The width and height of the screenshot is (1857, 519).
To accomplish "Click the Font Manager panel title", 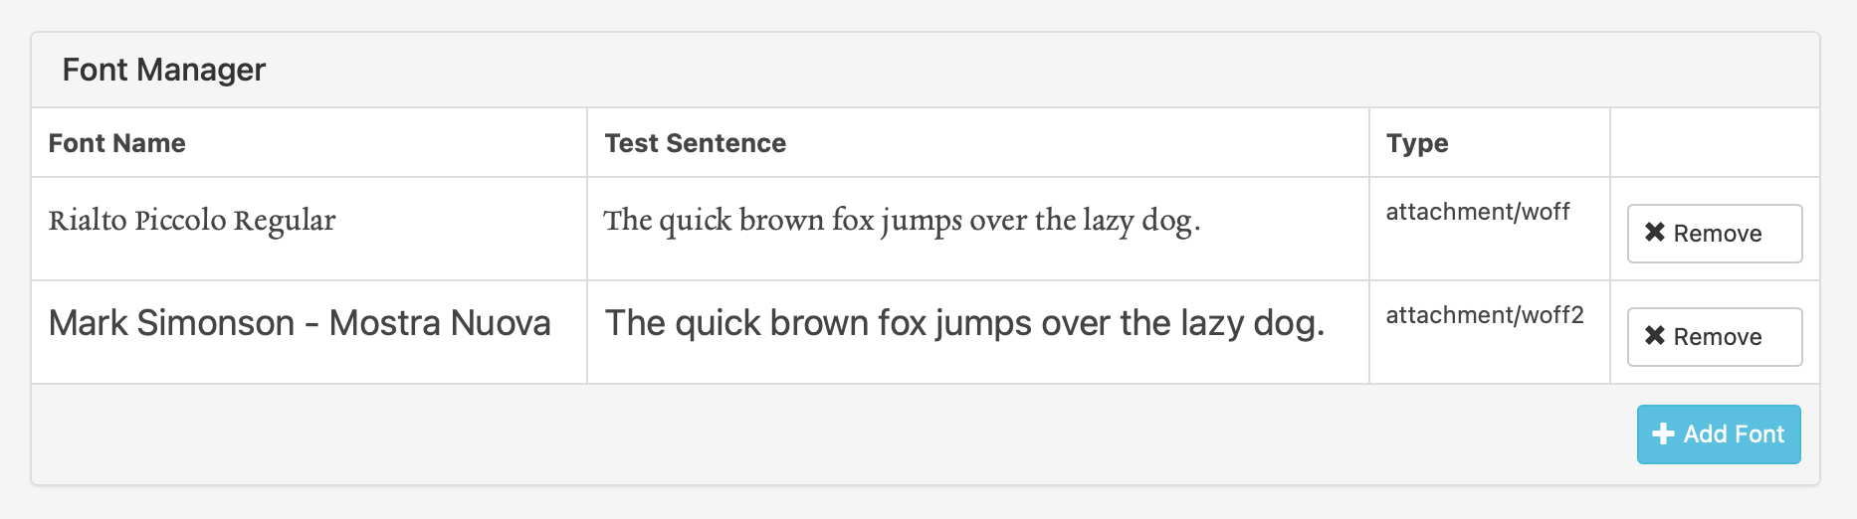I will tap(164, 70).
